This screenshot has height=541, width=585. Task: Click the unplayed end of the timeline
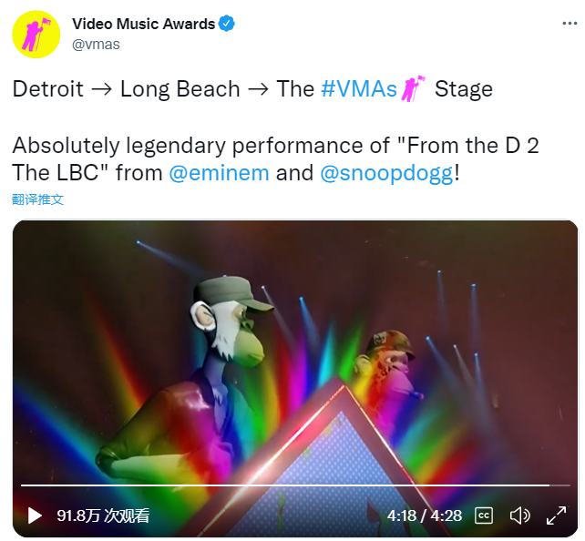pyautogui.click(x=559, y=485)
